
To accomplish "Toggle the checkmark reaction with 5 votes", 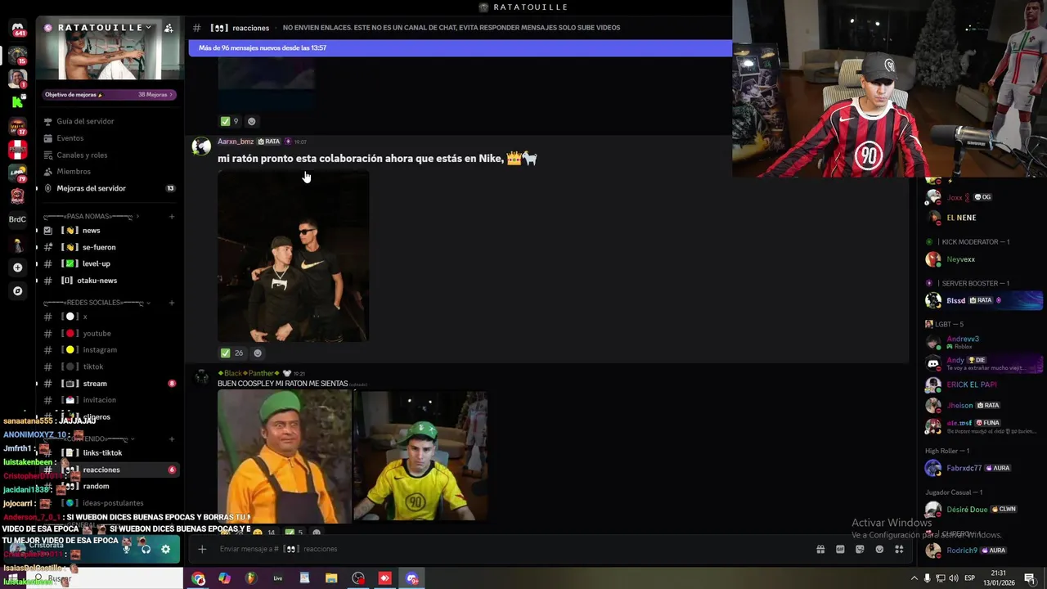I will (294, 533).
